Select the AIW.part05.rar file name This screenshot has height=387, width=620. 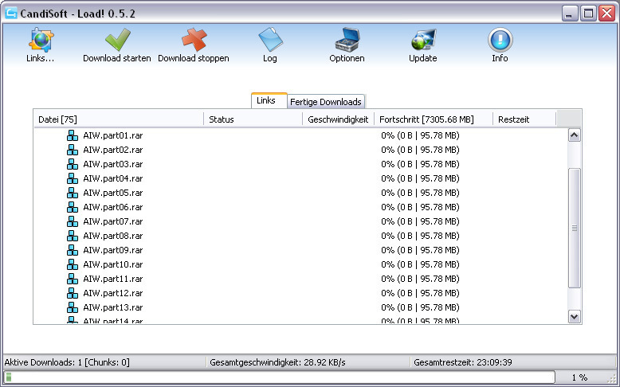112,193
